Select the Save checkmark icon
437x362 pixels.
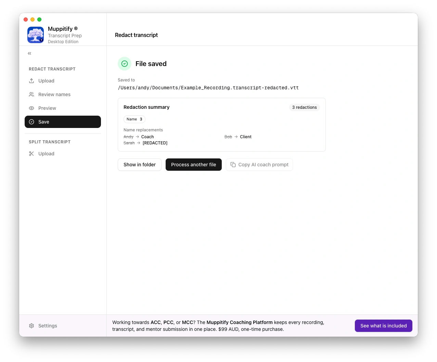click(x=31, y=122)
